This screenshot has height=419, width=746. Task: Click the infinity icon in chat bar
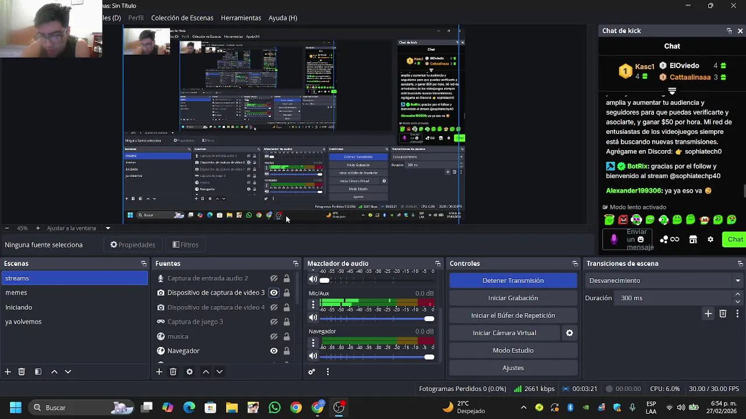tap(675, 239)
